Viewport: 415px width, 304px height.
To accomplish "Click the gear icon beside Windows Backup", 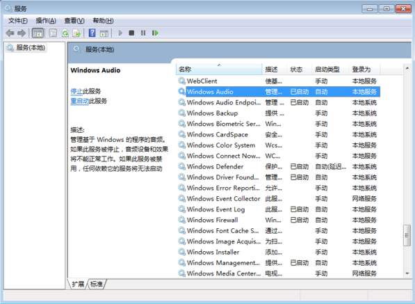I will click(x=181, y=113).
